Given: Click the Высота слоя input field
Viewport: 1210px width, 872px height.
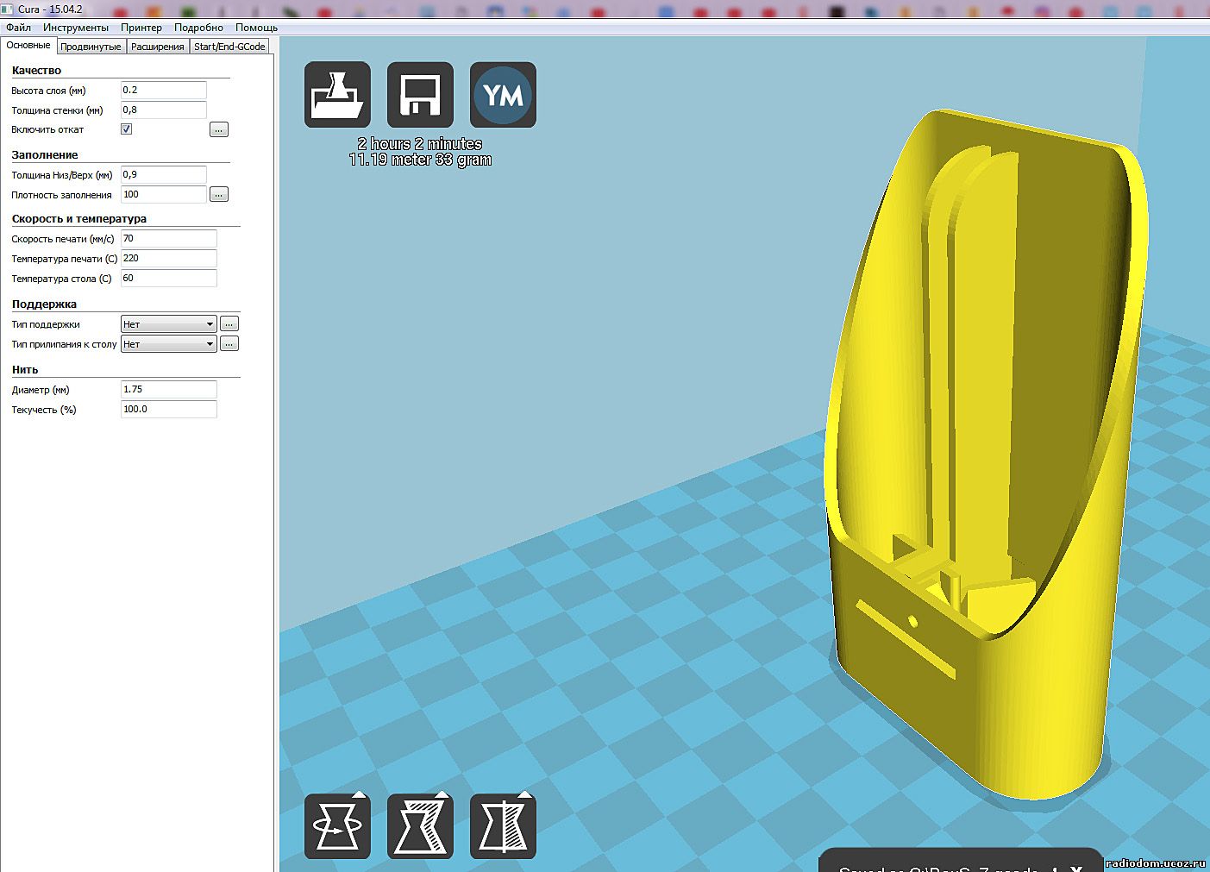Looking at the screenshot, I should [x=164, y=90].
